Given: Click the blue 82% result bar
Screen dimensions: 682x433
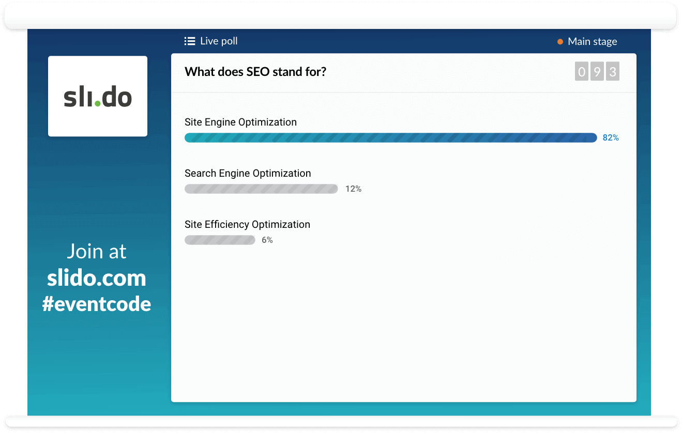Looking at the screenshot, I should pyautogui.click(x=390, y=138).
